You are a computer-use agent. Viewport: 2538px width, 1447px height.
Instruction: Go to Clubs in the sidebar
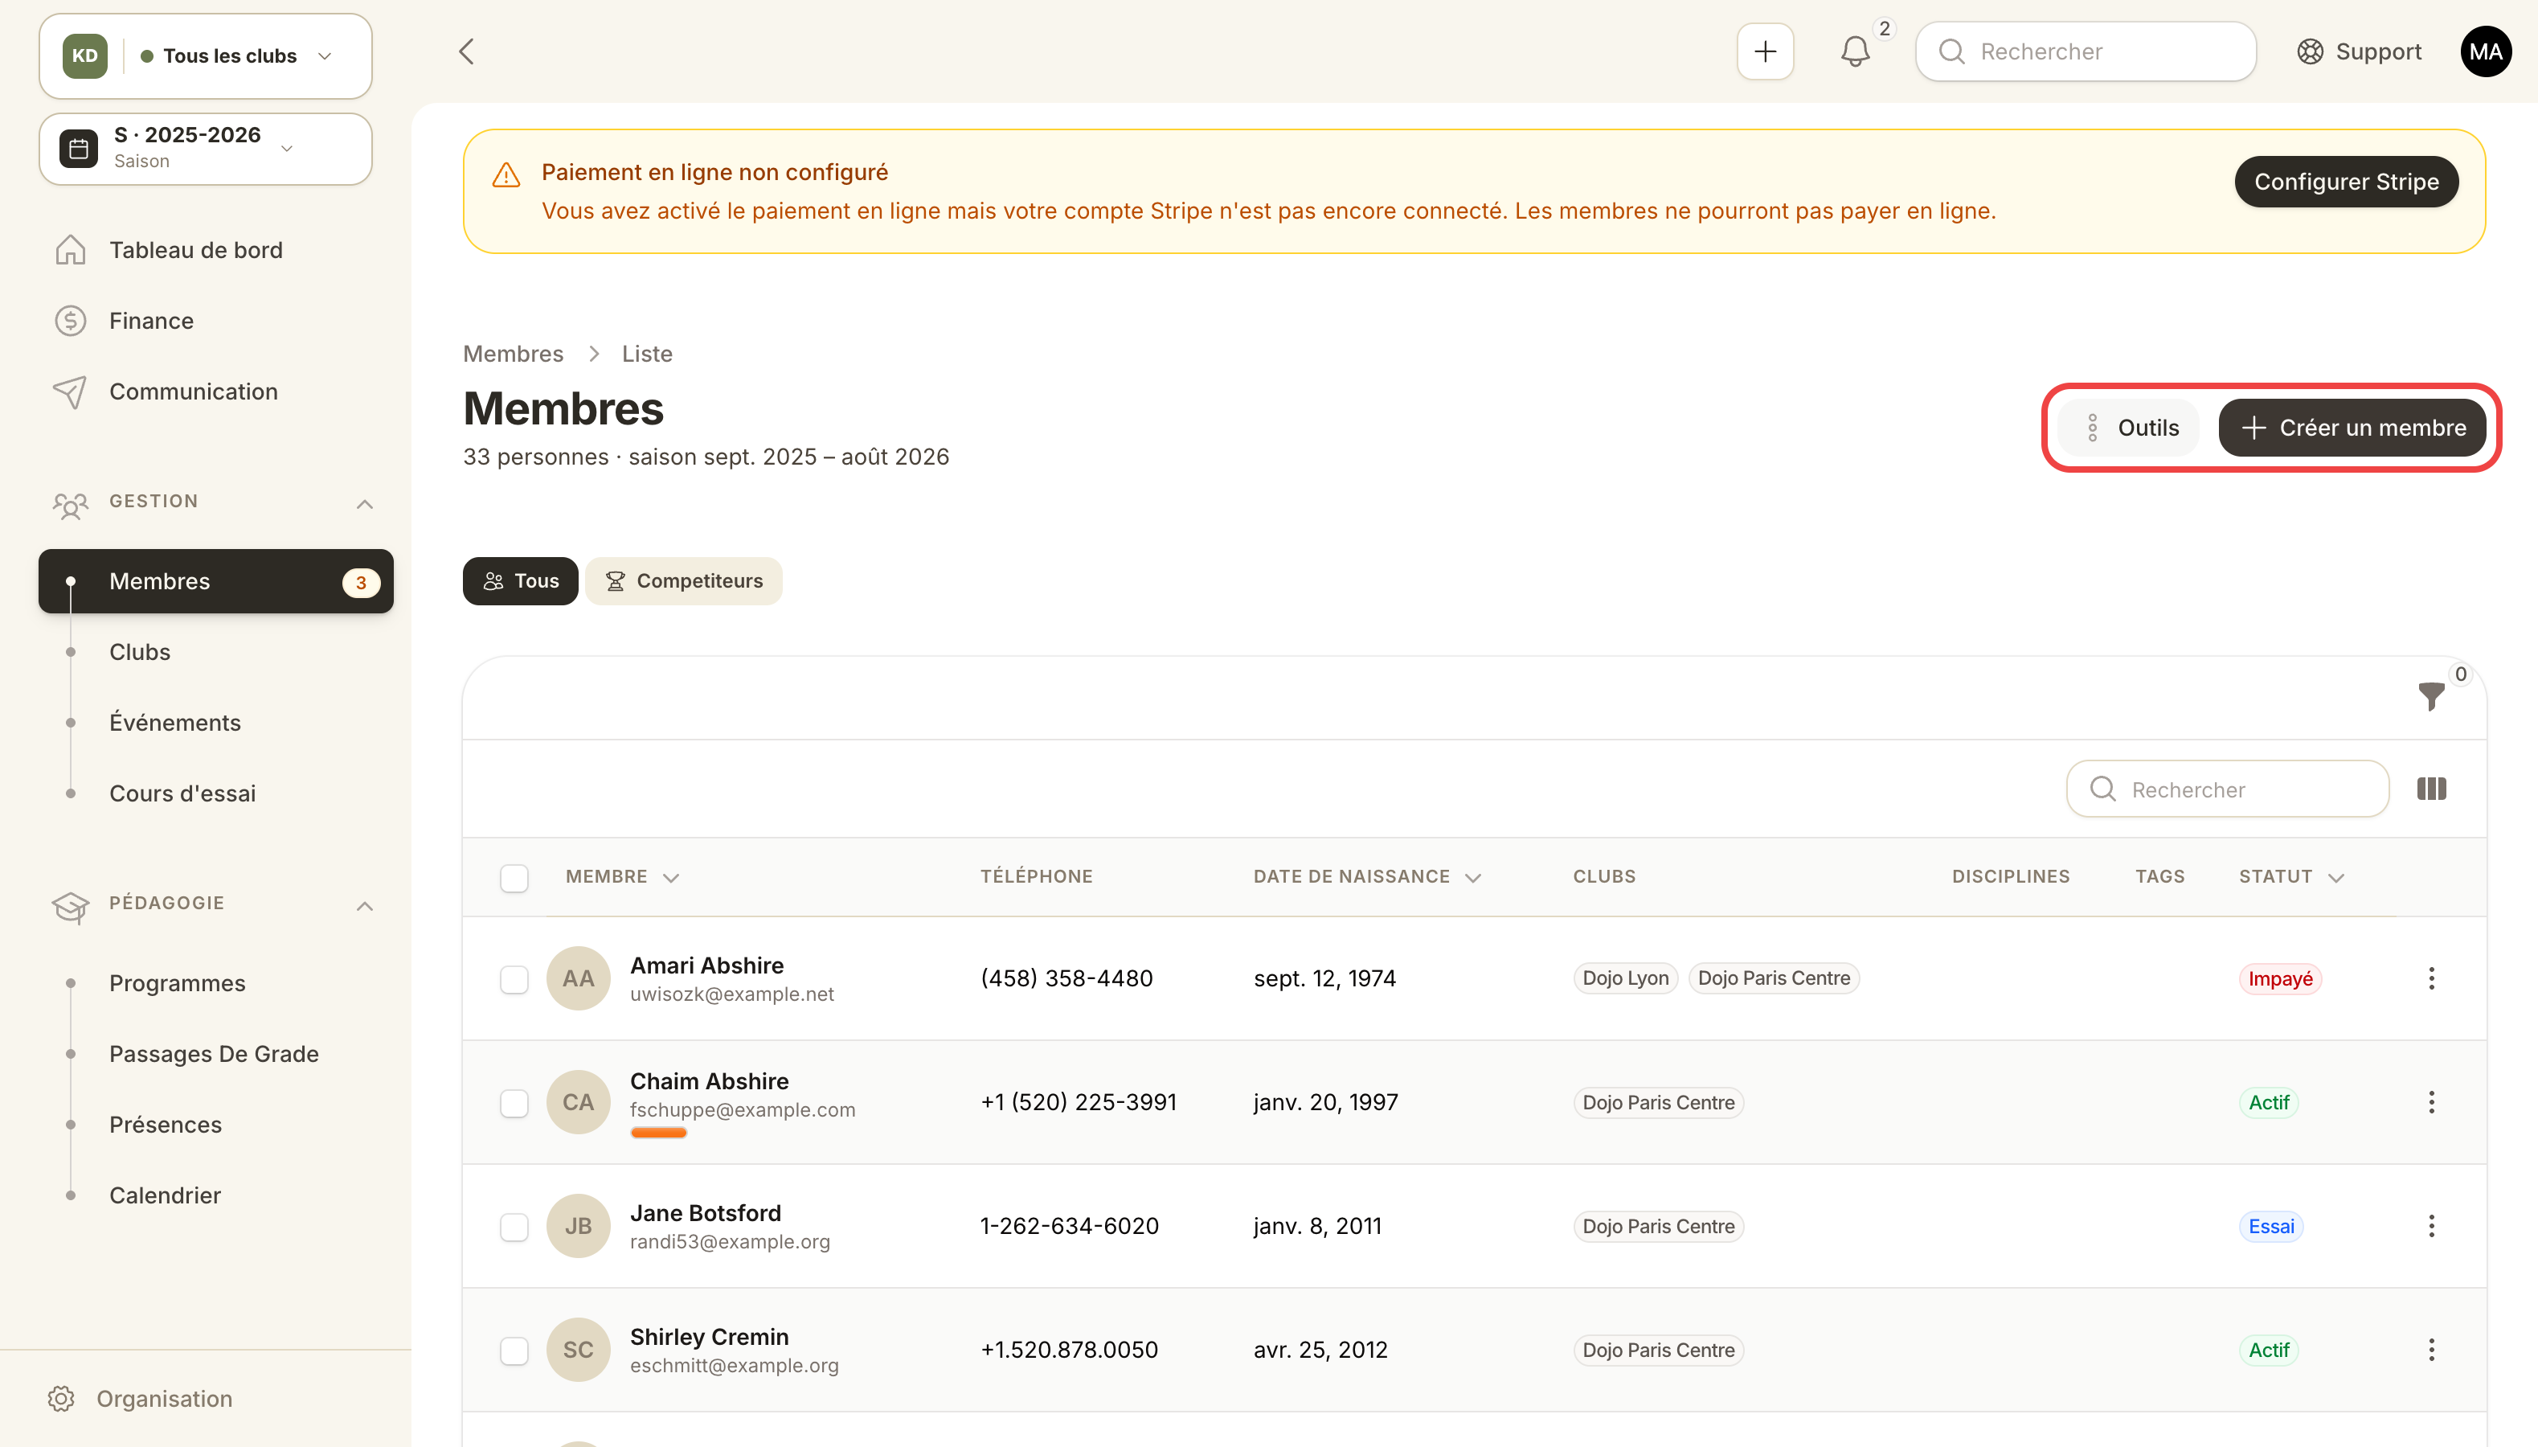[139, 652]
